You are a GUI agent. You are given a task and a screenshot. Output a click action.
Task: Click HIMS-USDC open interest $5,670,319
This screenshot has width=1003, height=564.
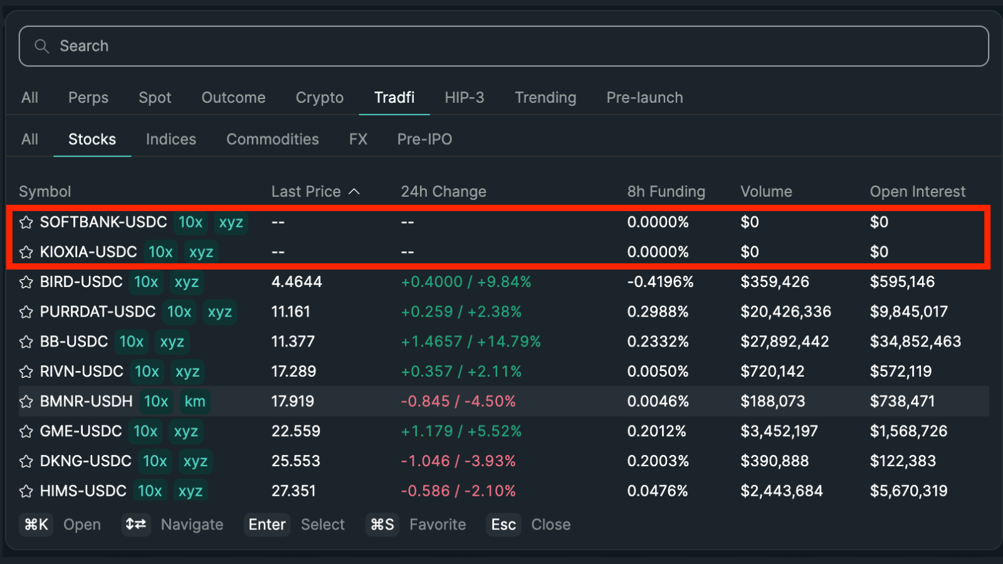click(x=909, y=491)
